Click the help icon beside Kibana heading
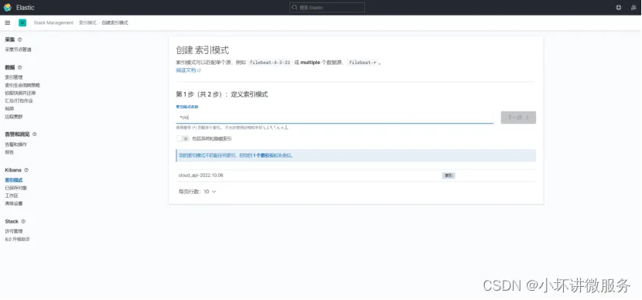 point(26,170)
